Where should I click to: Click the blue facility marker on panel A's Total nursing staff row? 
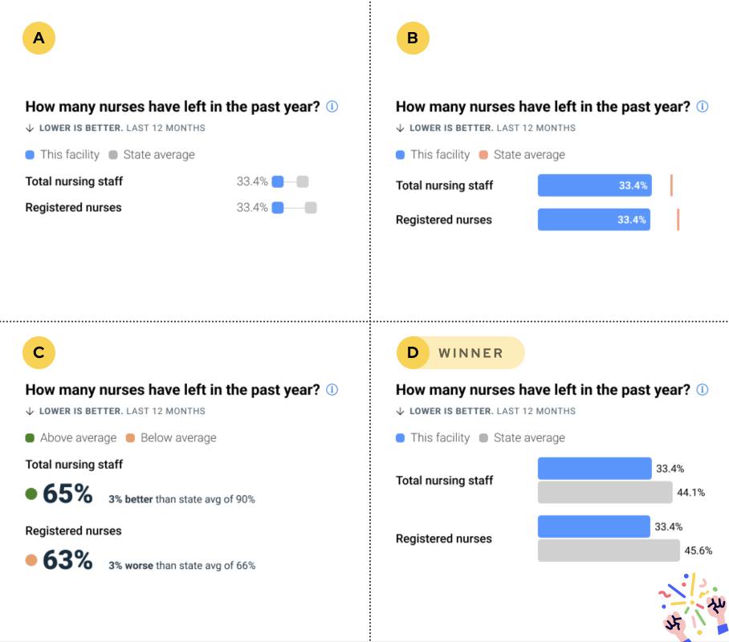click(278, 182)
